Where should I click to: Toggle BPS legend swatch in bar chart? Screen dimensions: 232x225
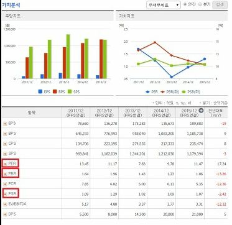coord(55,91)
